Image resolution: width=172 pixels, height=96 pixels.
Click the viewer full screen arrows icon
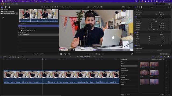(x=132, y=54)
